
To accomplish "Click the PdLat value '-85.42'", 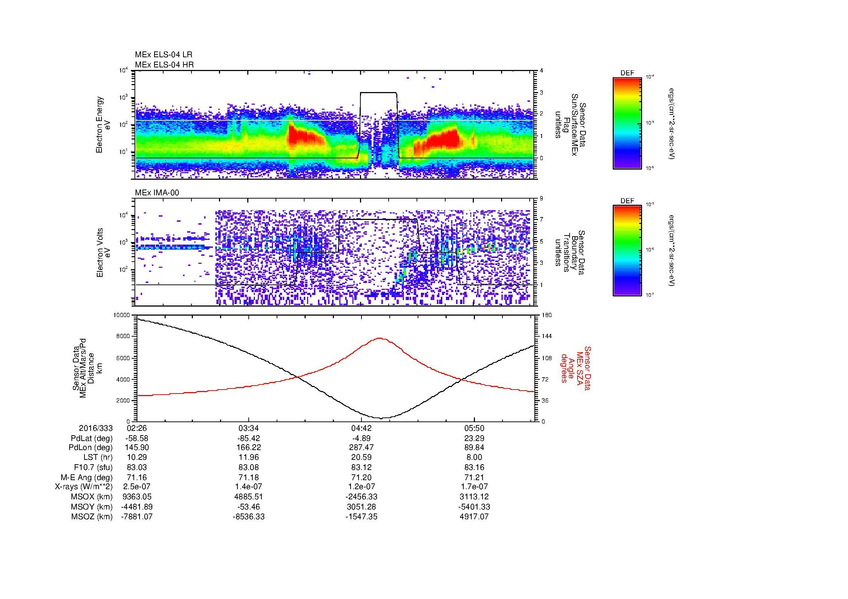I will coord(249,438).
